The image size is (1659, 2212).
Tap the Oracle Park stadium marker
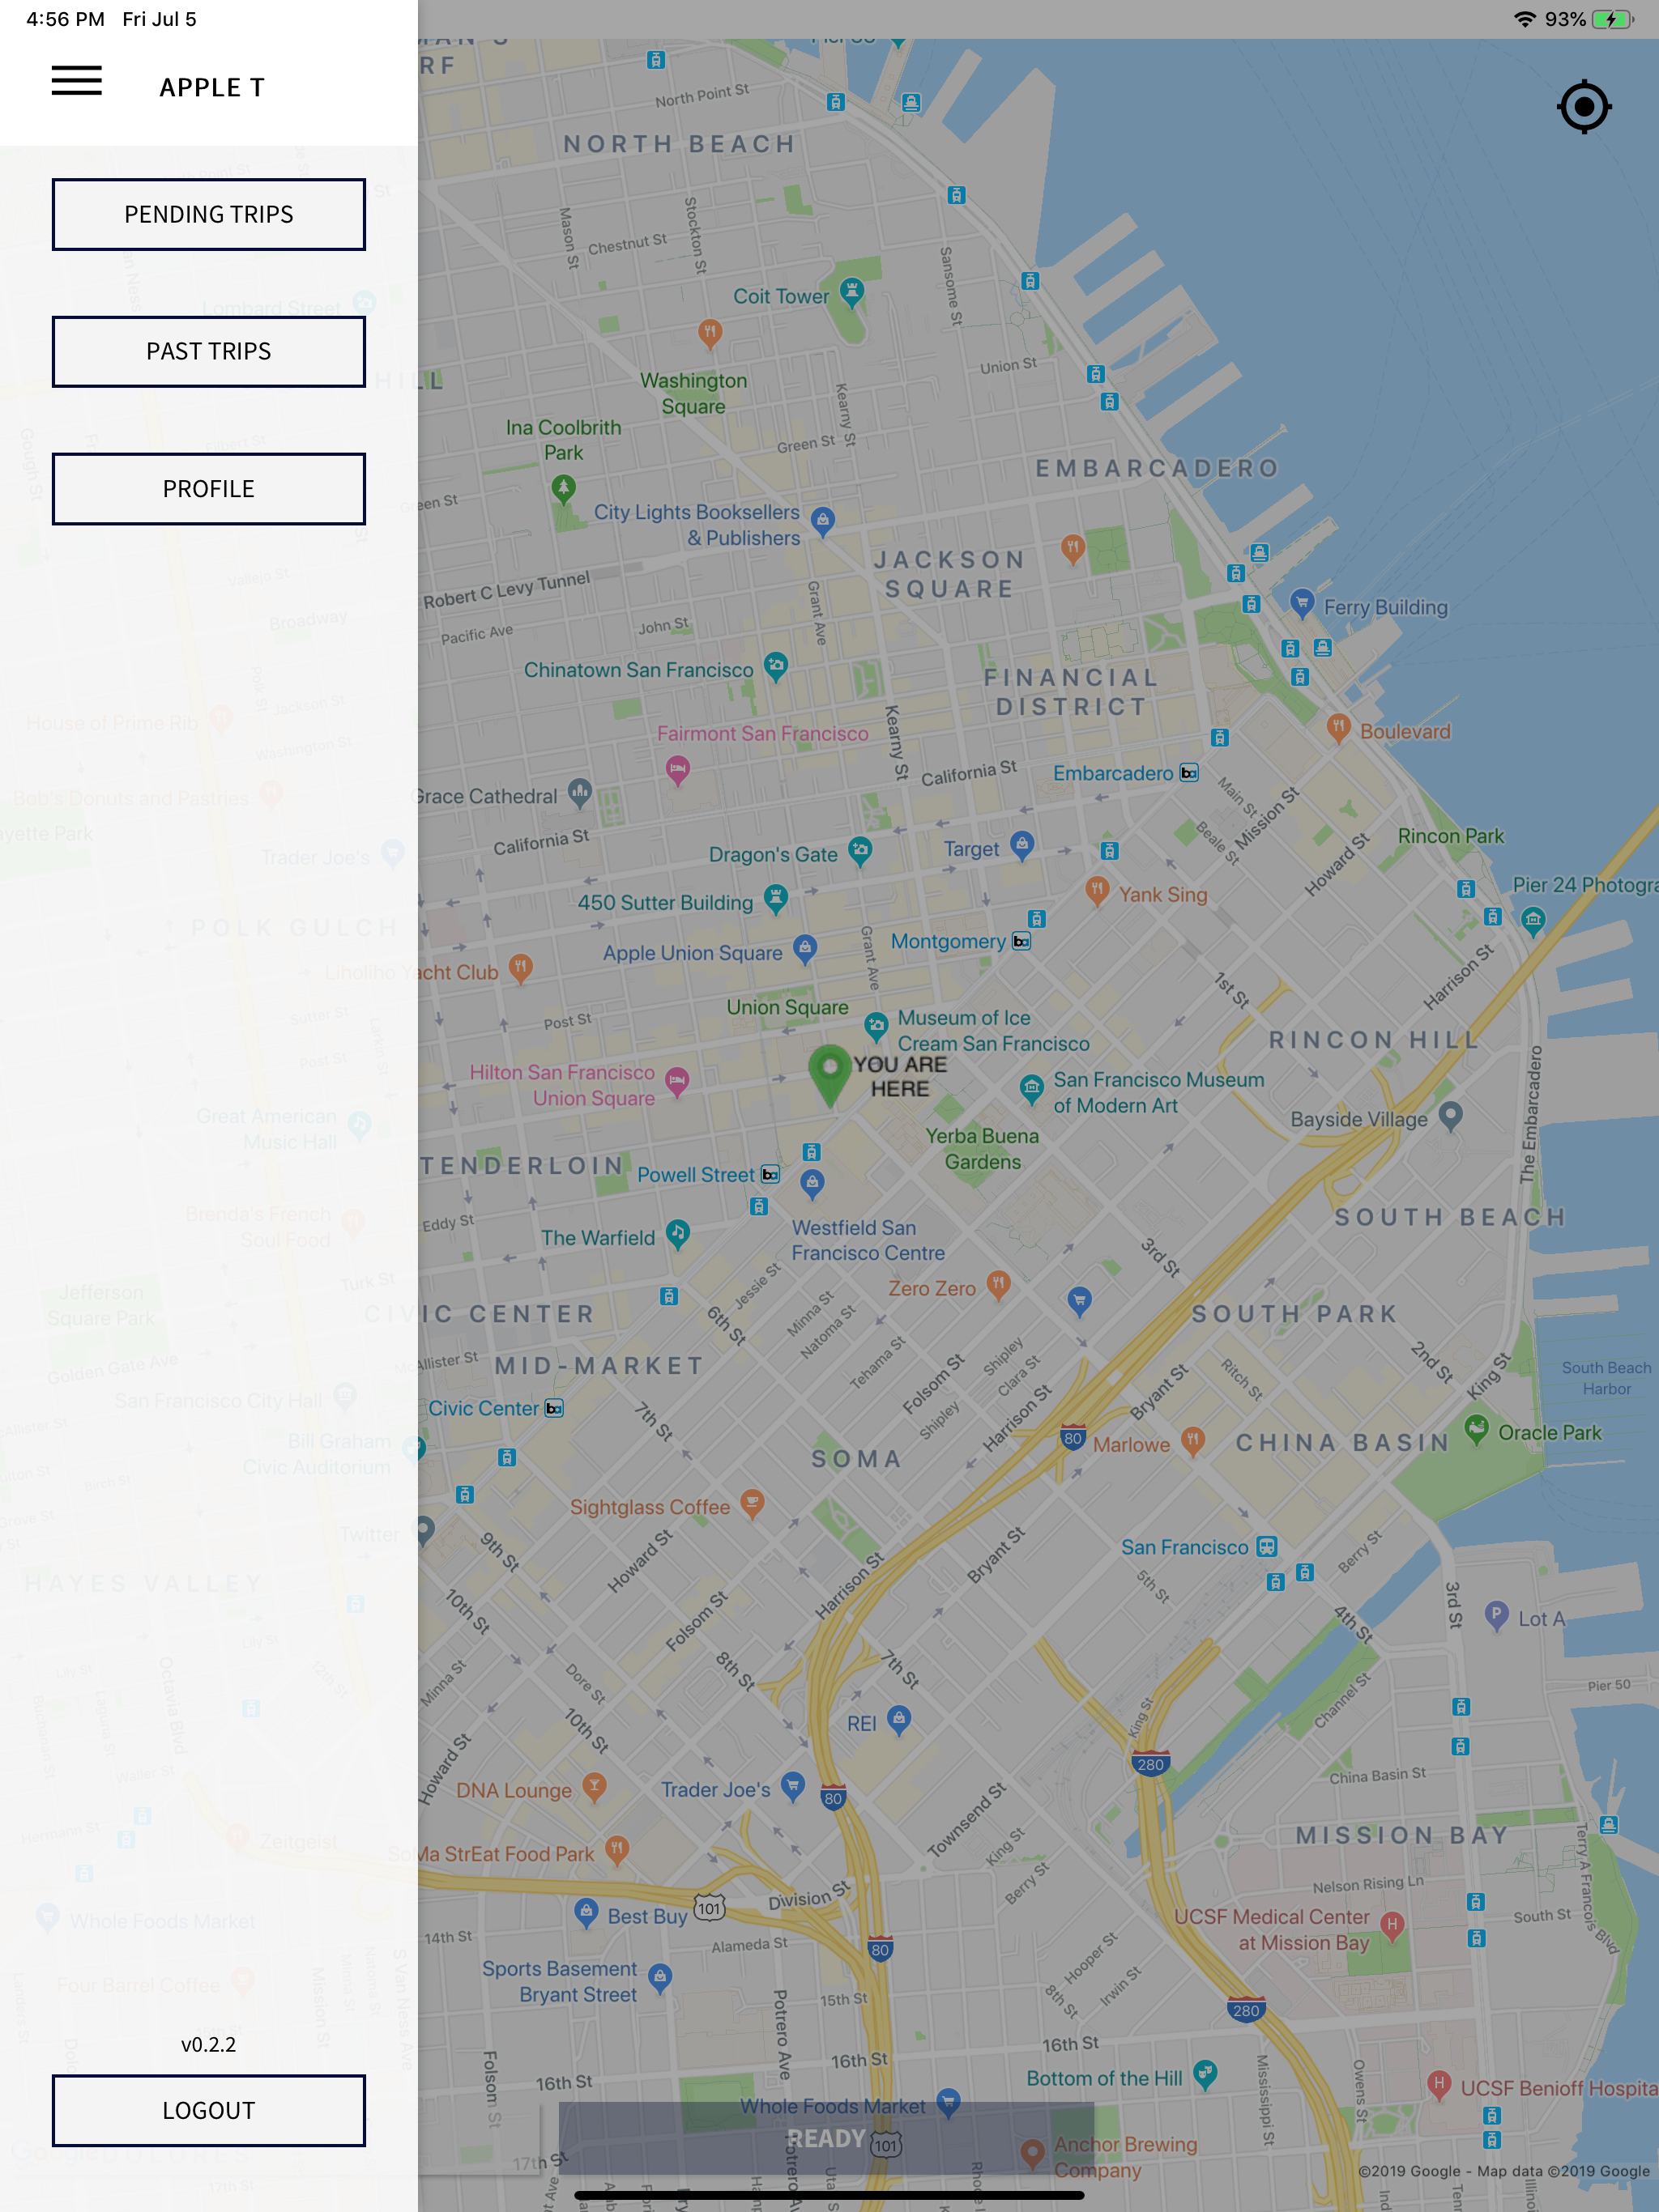1477,1429
